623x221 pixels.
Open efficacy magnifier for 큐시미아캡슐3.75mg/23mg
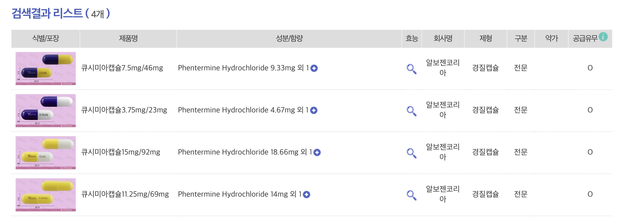point(411,111)
